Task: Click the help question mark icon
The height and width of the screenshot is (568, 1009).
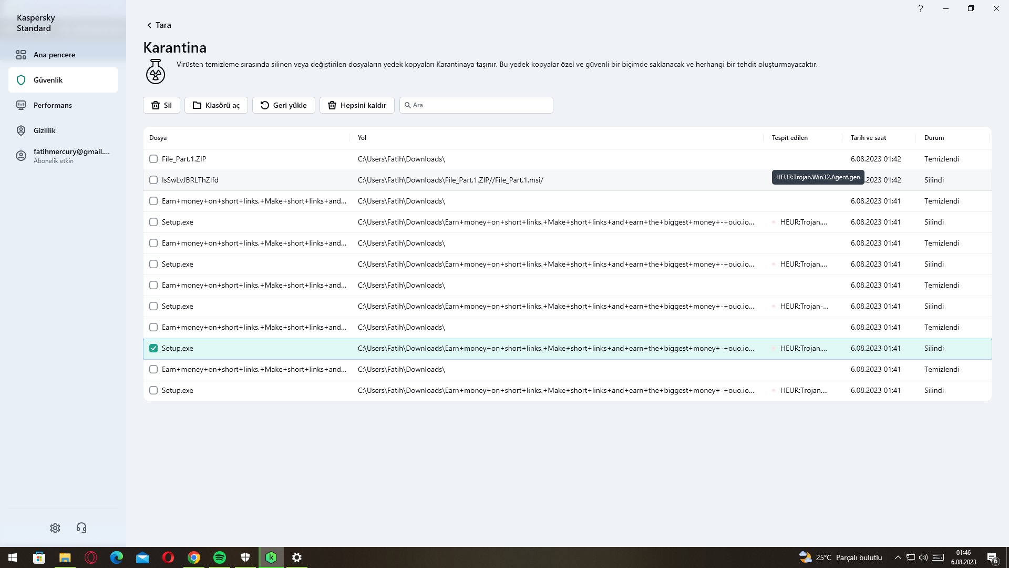Action: click(x=920, y=8)
